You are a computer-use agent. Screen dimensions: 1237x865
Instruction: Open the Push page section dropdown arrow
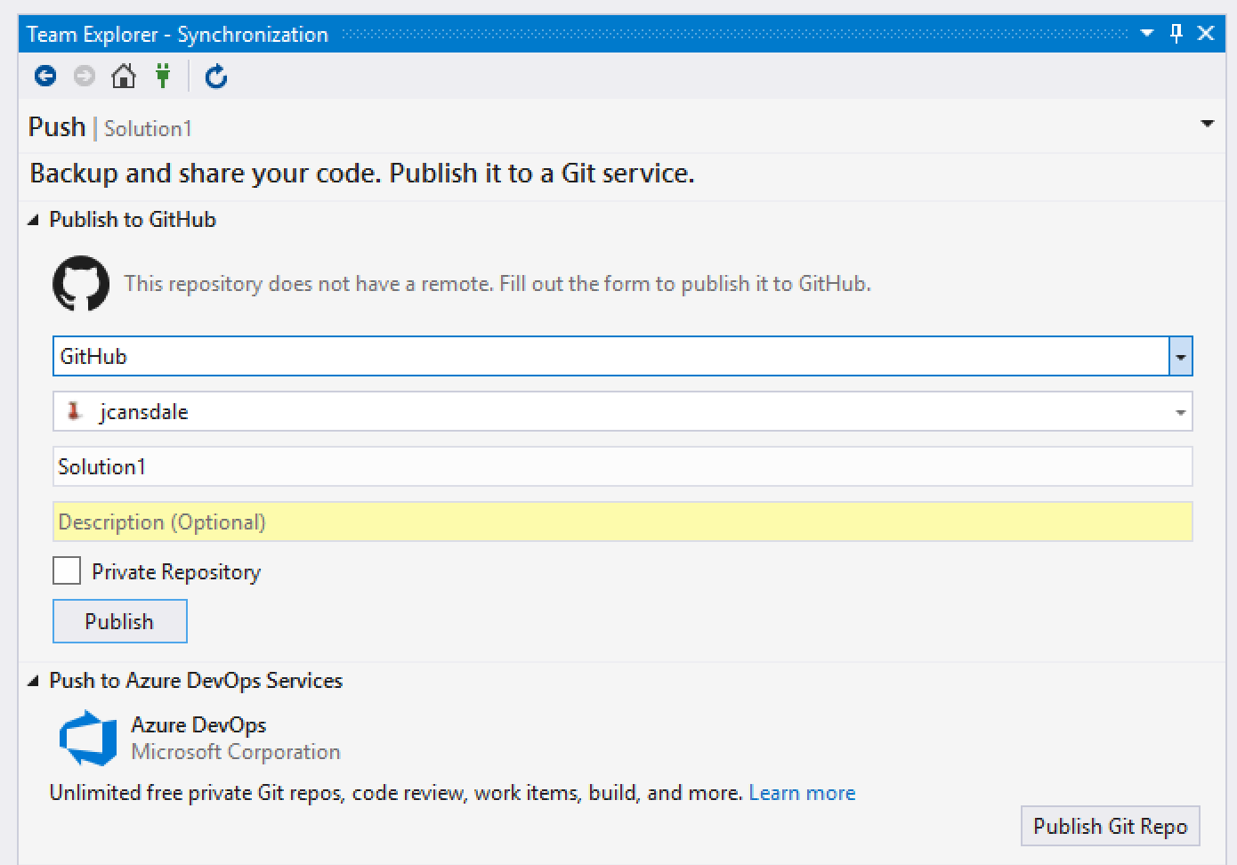click(x=1208, y=124)
